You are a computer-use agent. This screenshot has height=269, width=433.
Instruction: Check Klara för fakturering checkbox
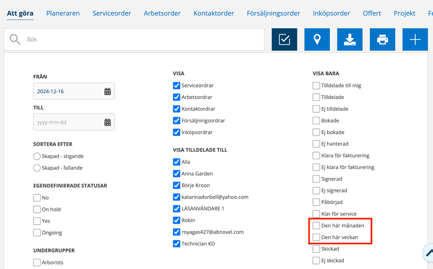316,155
